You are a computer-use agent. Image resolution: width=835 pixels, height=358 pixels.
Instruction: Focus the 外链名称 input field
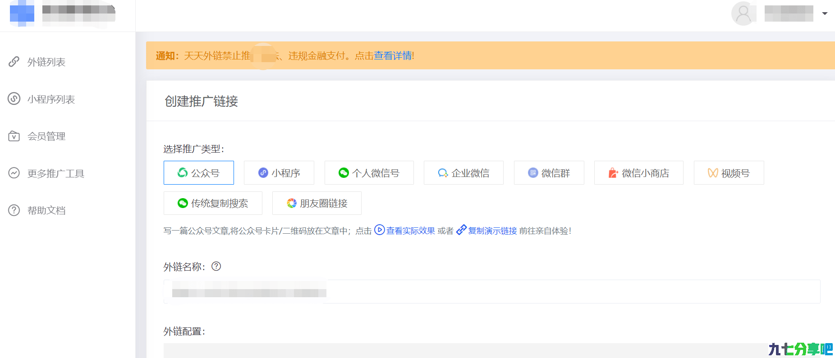[492, 291]
